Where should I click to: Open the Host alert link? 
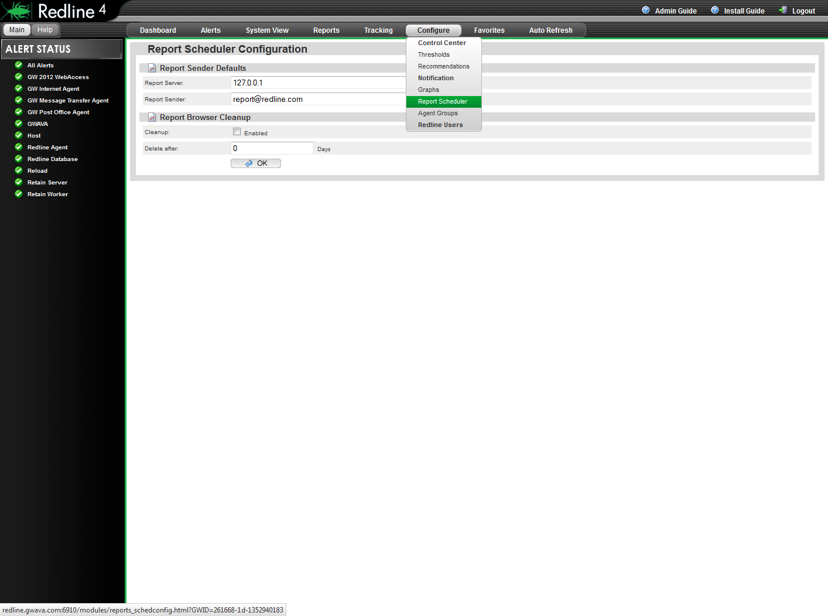[x=34, y=136]
